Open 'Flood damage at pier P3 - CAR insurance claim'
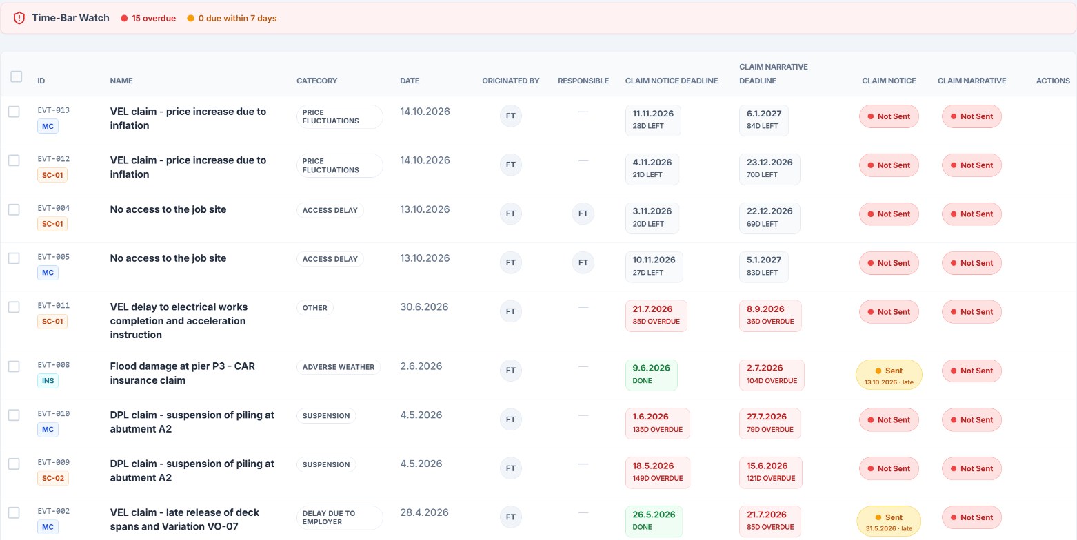Image resolution: width=1077 pixels, height=540 pixels. [182, 373]
